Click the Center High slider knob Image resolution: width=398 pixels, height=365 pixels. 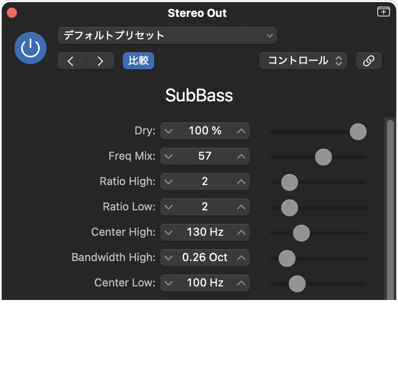[x=301, y=233]
